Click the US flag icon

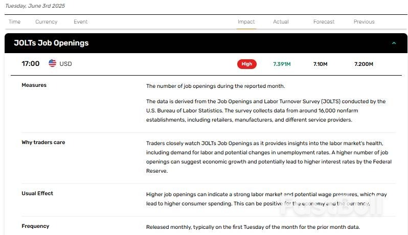53,64
